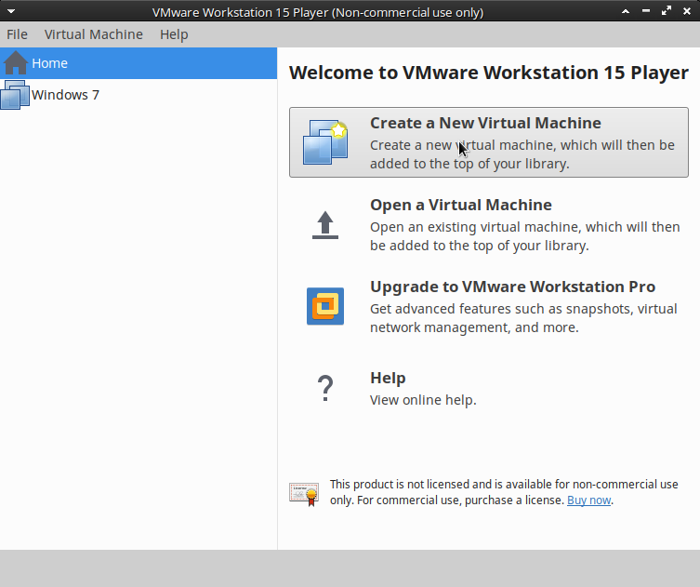Click the 'This product is not licensed' notice
Screen dimensions: 700x587
pos(504,492)
